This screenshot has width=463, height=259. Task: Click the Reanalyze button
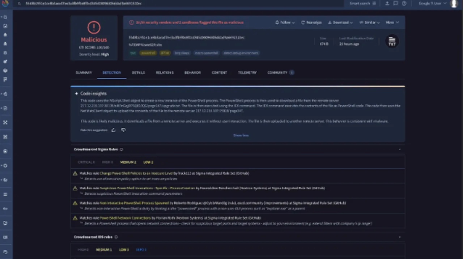[x=311, y=22]
